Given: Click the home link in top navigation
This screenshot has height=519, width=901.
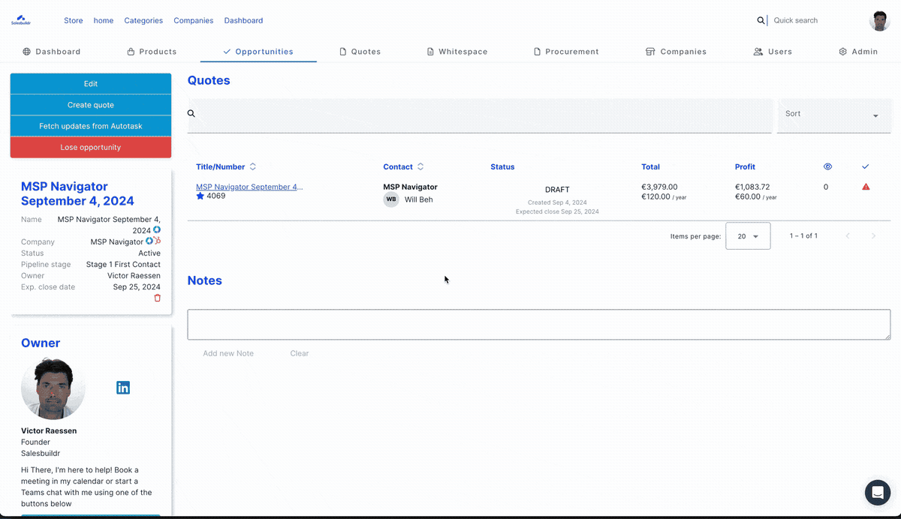Looking at the screenshot, I should [x=104, y=20].
